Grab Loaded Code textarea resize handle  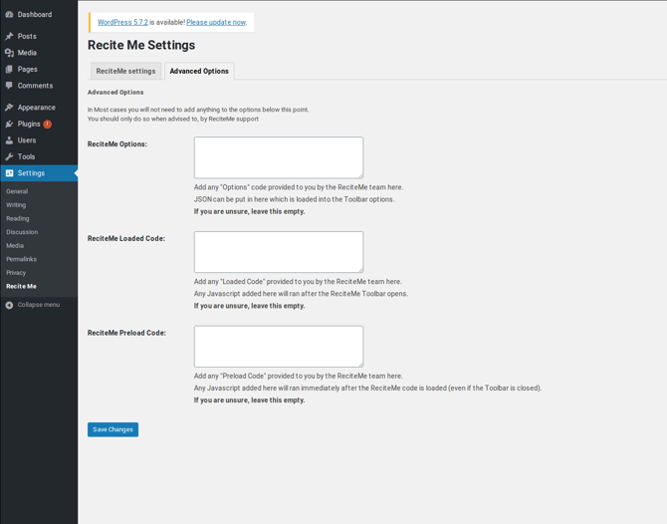coord(360,270)
